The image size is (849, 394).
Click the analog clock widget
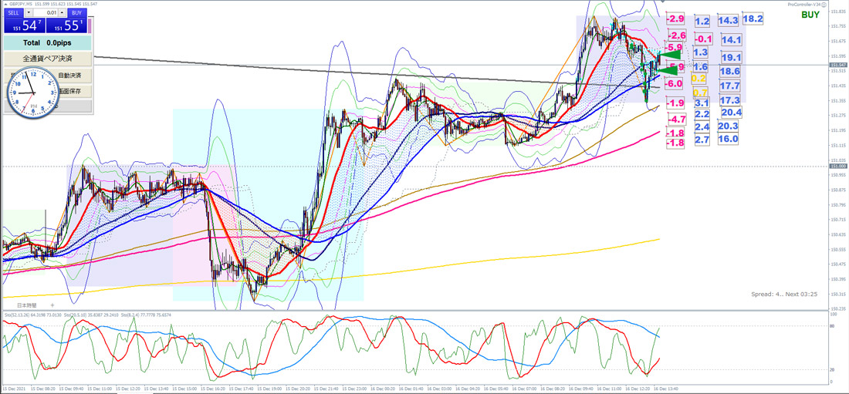(32, 93)
